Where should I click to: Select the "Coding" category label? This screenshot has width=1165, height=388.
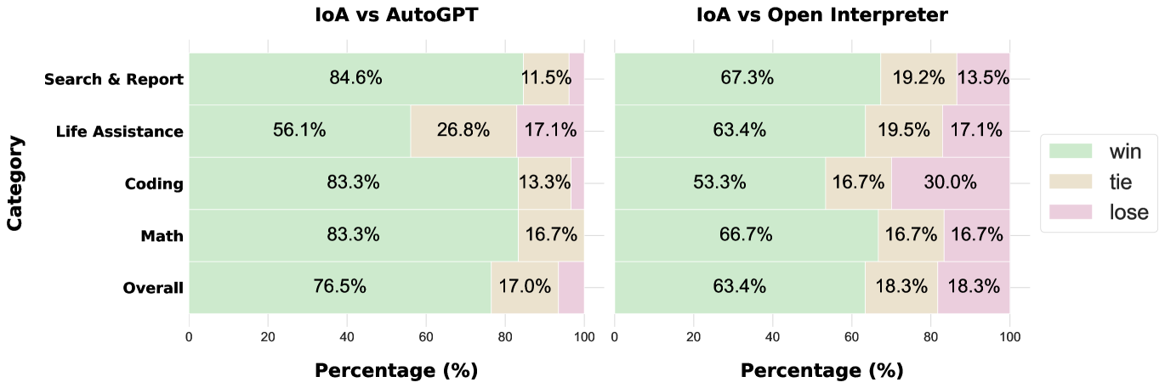click(154, 184)
